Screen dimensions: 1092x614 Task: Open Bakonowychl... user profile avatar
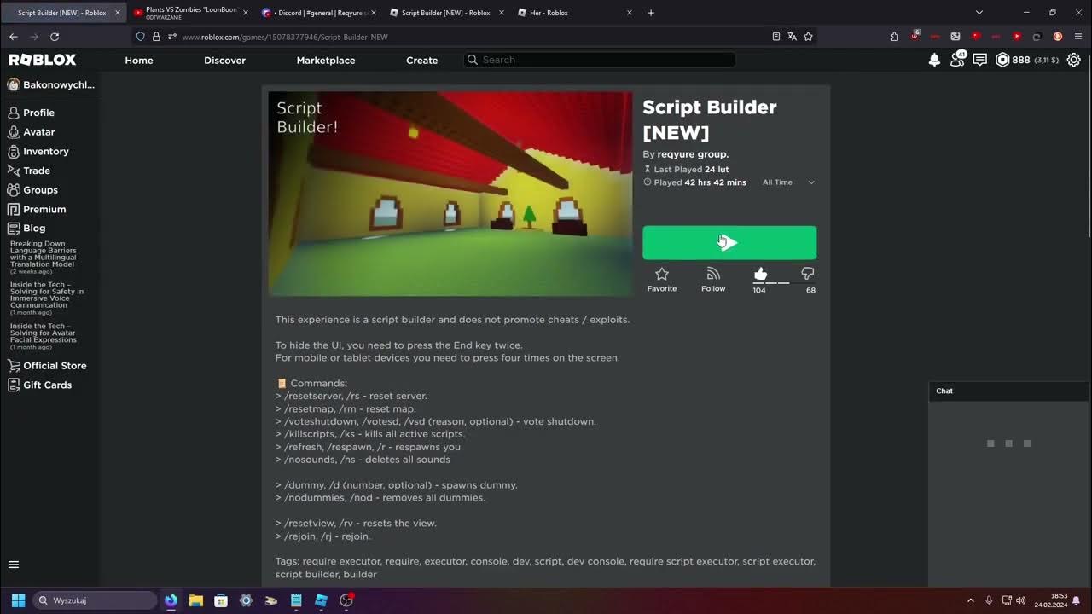(14, 84)
